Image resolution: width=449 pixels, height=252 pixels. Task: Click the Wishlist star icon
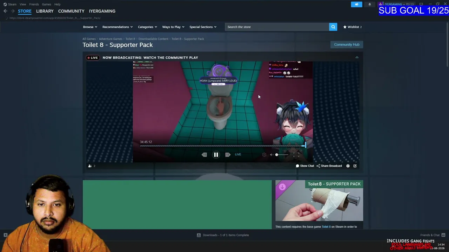click(x=345, y=27)
